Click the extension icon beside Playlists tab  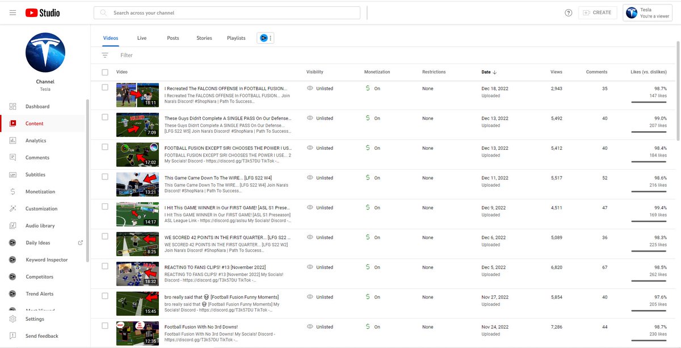click(x=263, y=38)
